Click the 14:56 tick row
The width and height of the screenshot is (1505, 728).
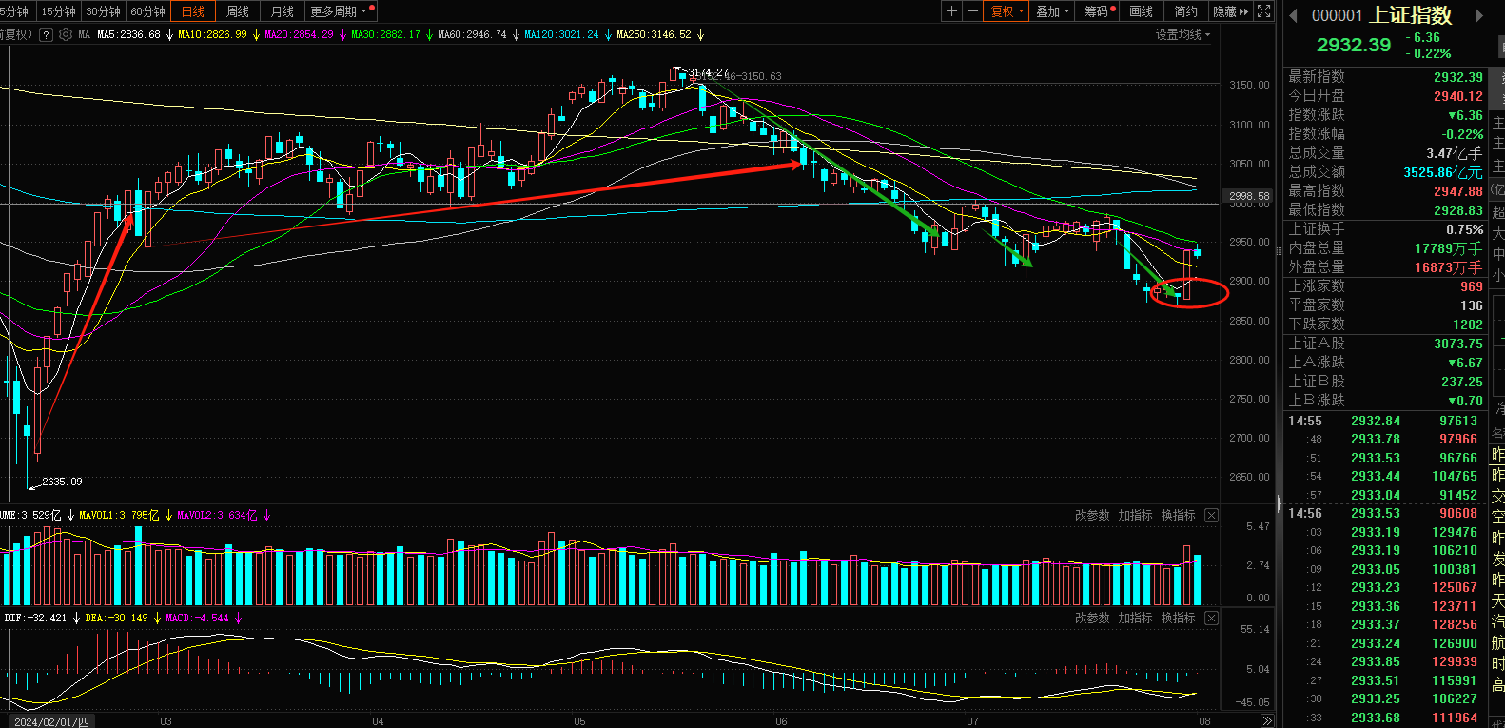coord(1384,513)
